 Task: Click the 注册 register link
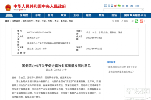point(137,6)
